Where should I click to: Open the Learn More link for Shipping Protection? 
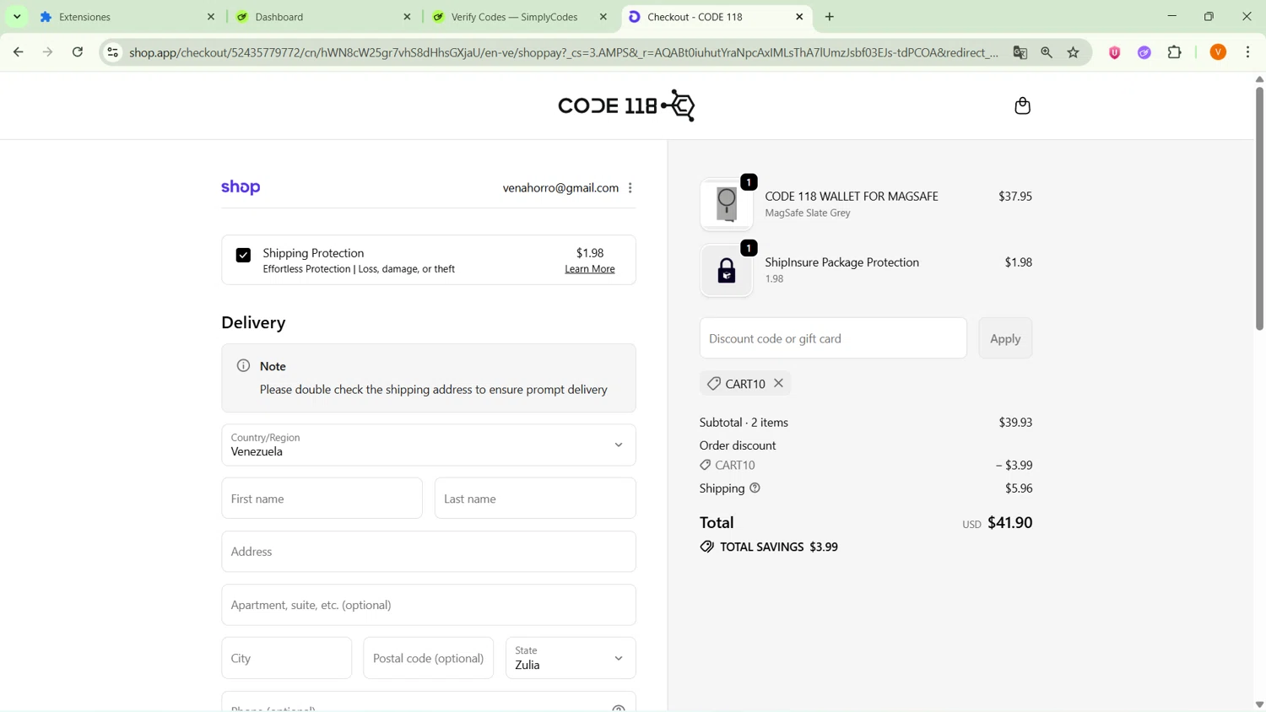coord(589,269)
